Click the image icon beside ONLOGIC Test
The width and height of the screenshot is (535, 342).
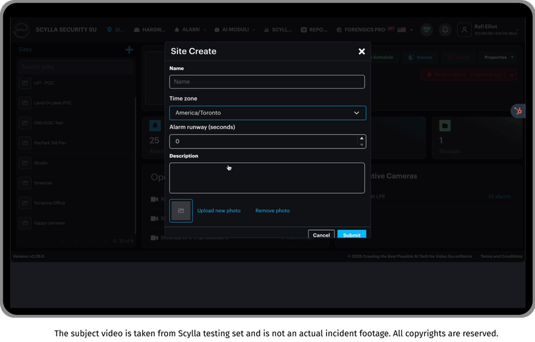25,123
